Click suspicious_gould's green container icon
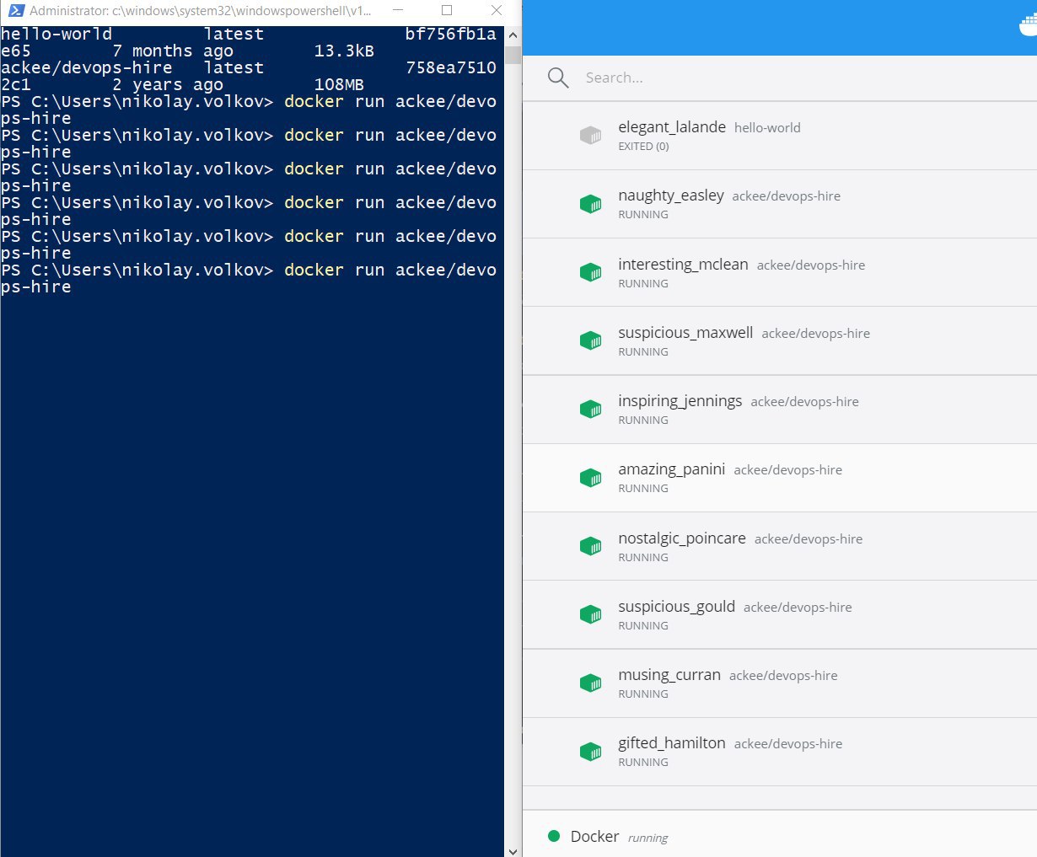The height and width of the screenshot is (857, 1037). [x=590, y=614]
